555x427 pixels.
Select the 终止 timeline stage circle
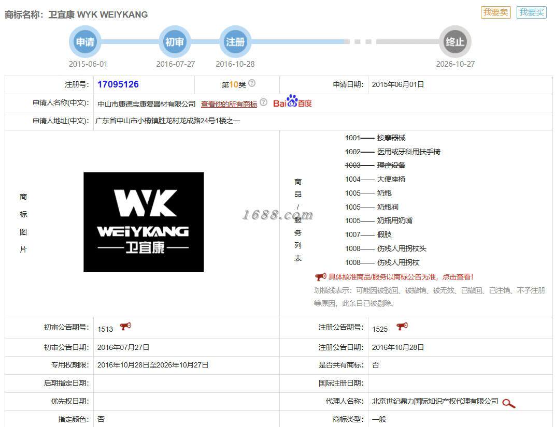pos(455,42)
